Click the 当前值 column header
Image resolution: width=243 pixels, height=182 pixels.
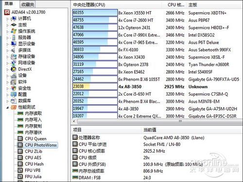click(x=192, y=130)
